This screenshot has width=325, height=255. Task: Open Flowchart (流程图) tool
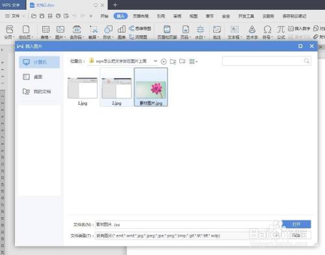pos(138,37)
